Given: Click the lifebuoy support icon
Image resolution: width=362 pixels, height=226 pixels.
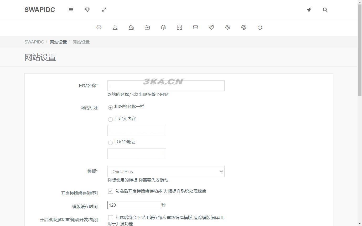Looking at the screenshot, I should [x=244, y=27].
